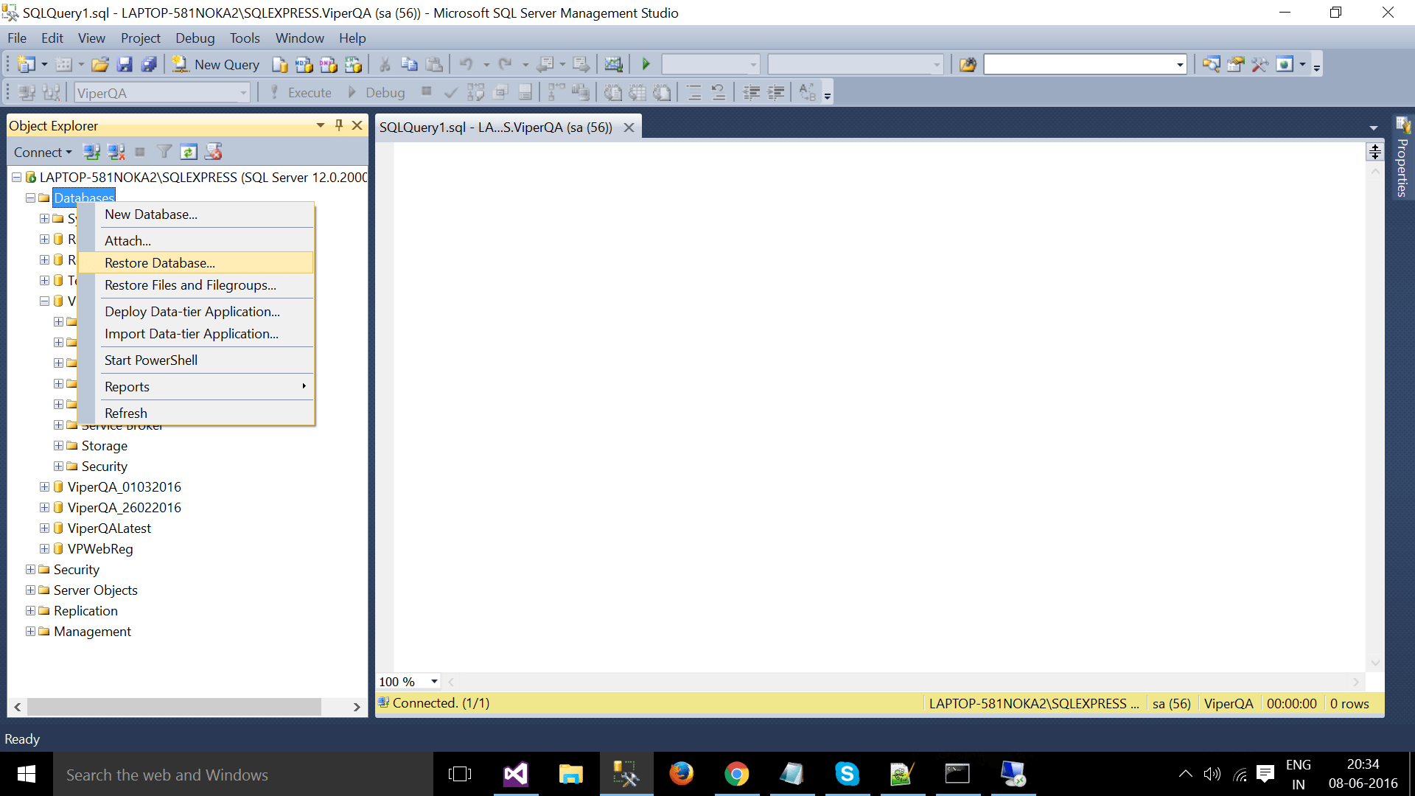Expand the Server Objects folder
Viewport: 1415px width, 796px height.
(x=30, y=590)
